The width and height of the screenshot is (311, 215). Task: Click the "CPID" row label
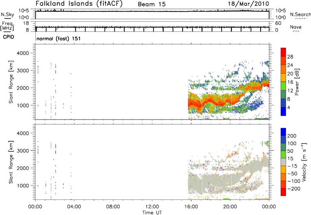(9, 37)
